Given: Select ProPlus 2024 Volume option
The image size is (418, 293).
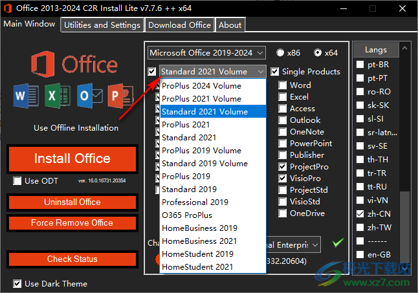Looking at the screenshot, I should tap(213, 86).
